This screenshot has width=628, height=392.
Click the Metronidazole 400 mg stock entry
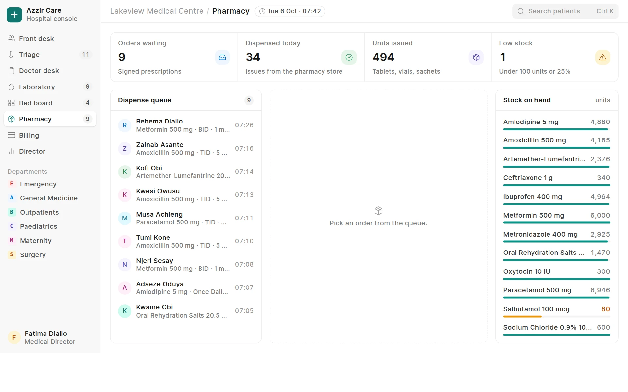click(x=557, y=237)
